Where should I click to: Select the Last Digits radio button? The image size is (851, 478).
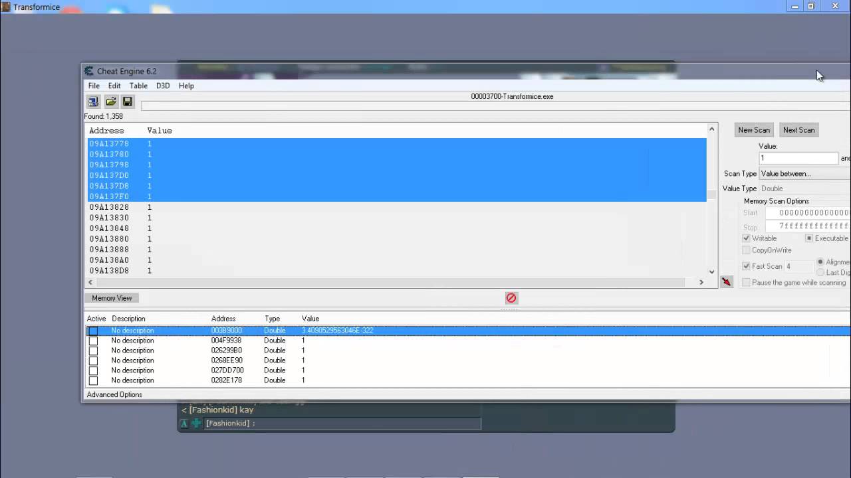click(820, 272)
